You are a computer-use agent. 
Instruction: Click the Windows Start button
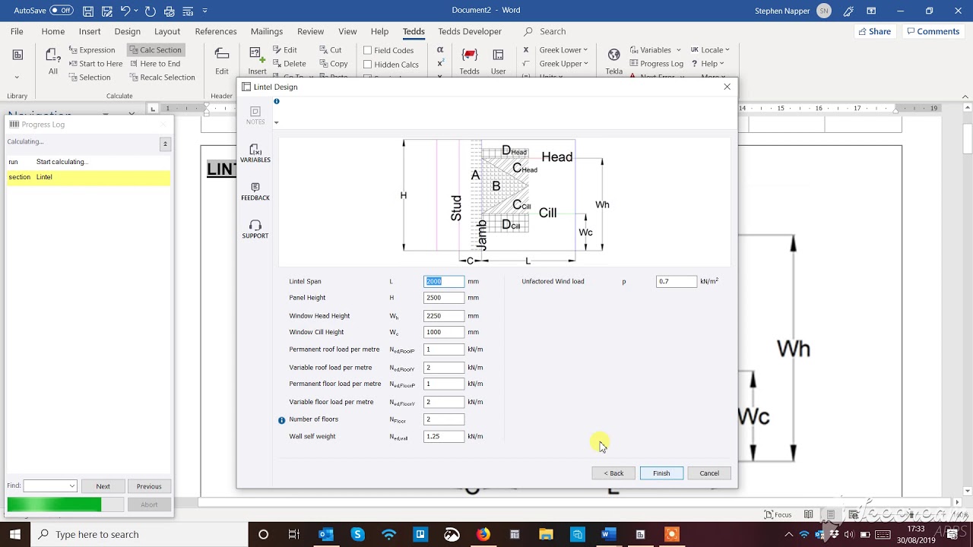point(15,534)
